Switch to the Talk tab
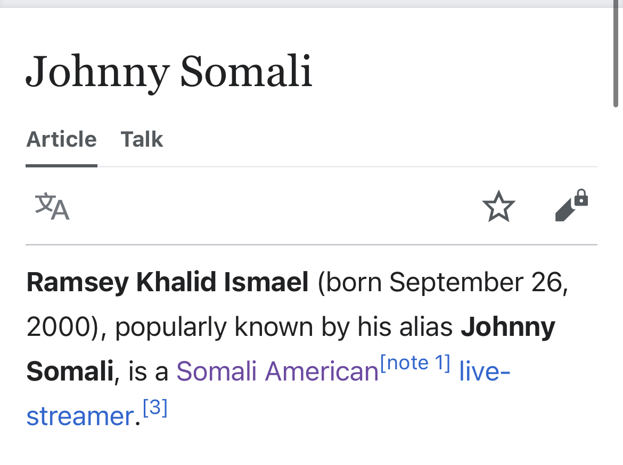Viewport: 623px width, 465px height. point(142,140)
